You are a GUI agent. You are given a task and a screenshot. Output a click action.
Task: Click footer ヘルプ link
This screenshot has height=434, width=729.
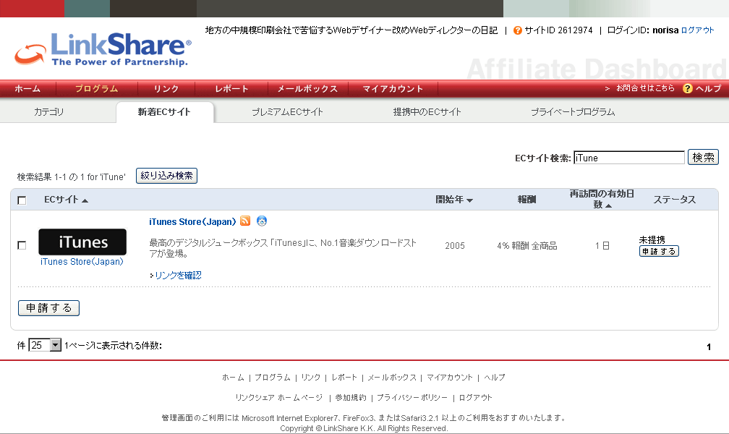coord(494,378)
